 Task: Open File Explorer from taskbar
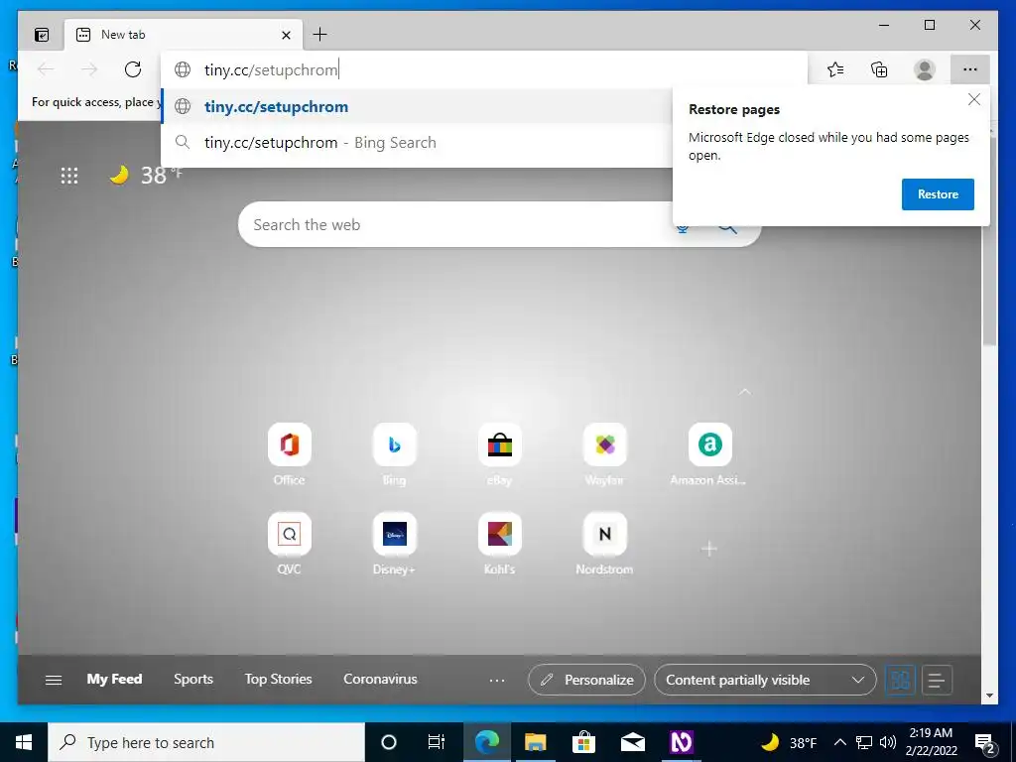535,742
